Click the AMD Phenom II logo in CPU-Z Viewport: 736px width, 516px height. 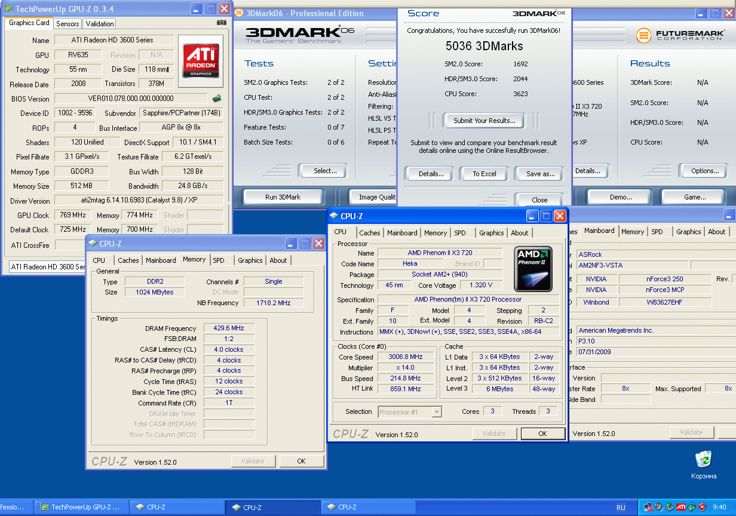point(534,269)
